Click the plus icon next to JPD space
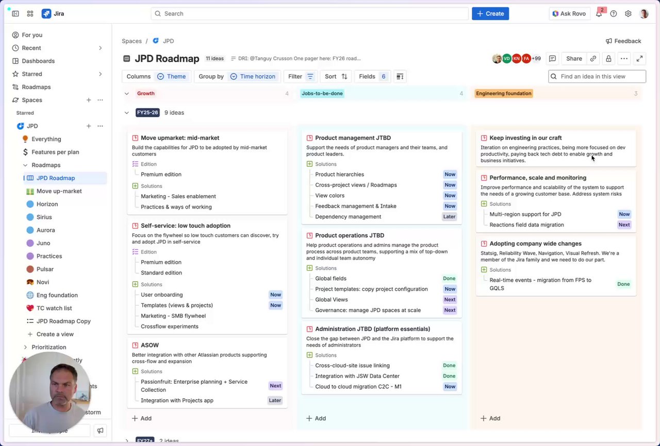660x446 pixels. [89, 126]
